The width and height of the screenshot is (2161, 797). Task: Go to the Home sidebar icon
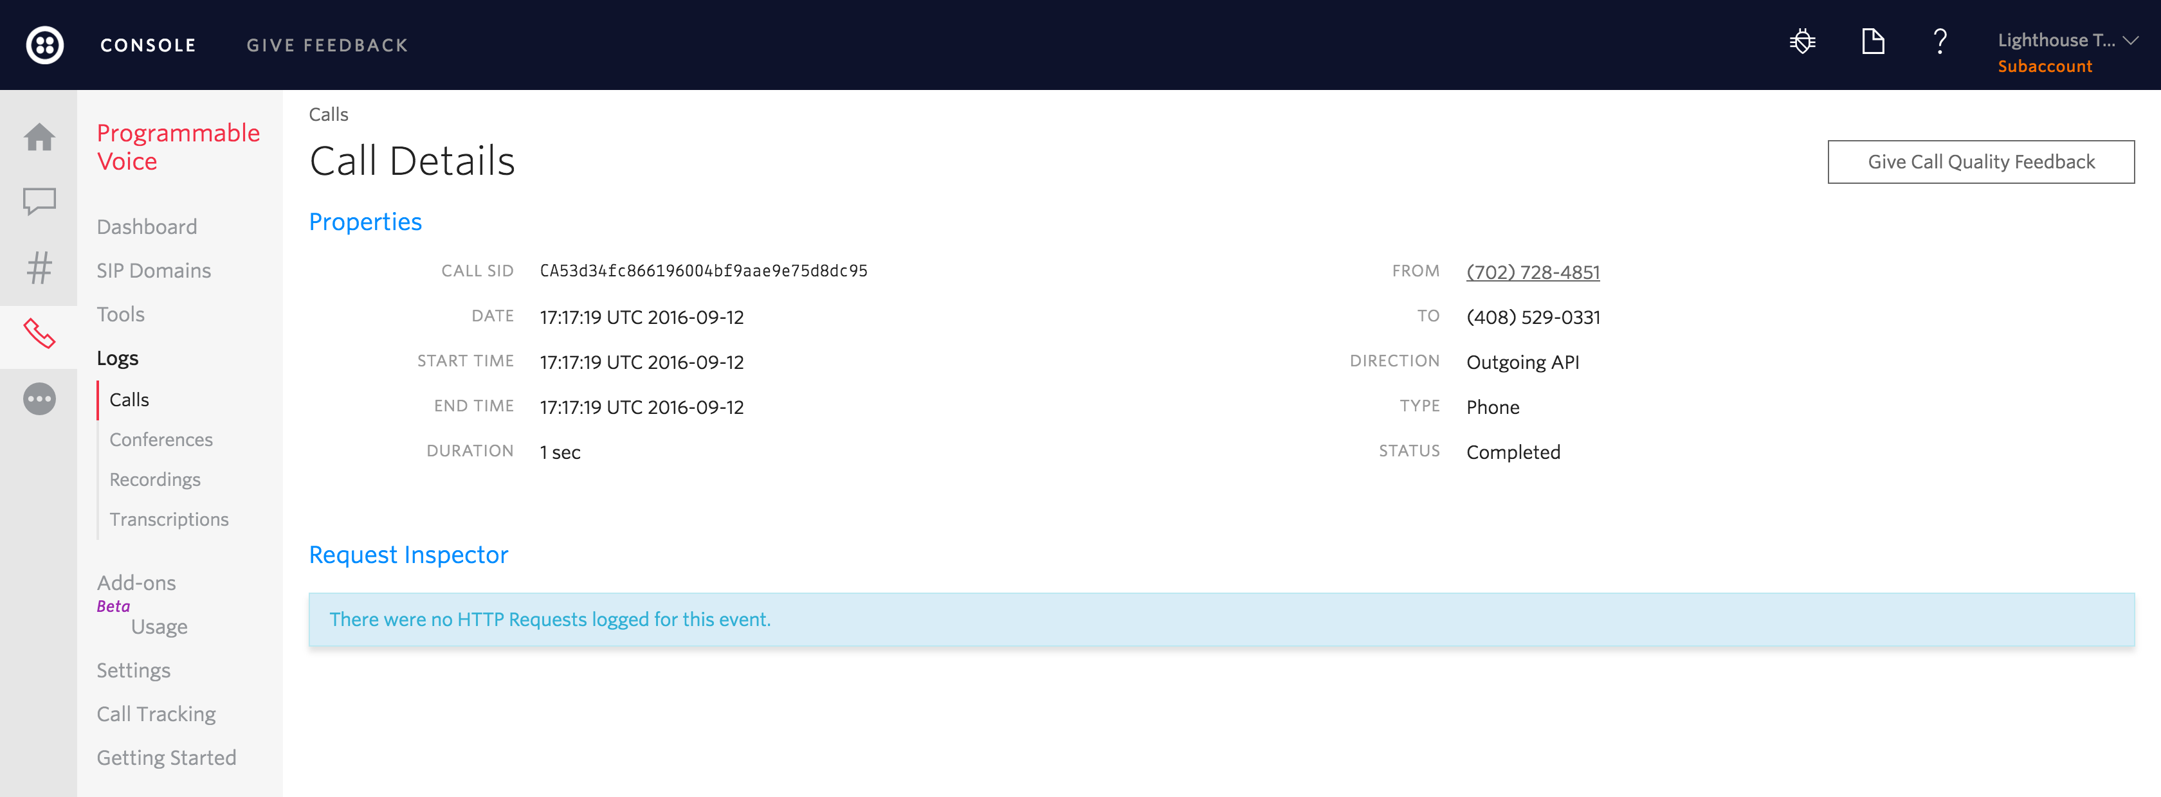[x=39, y=138]
